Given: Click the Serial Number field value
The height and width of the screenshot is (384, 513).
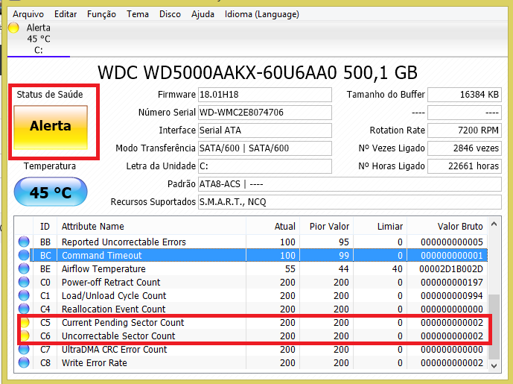Looking at the screenshot, I should pos(264,113).
